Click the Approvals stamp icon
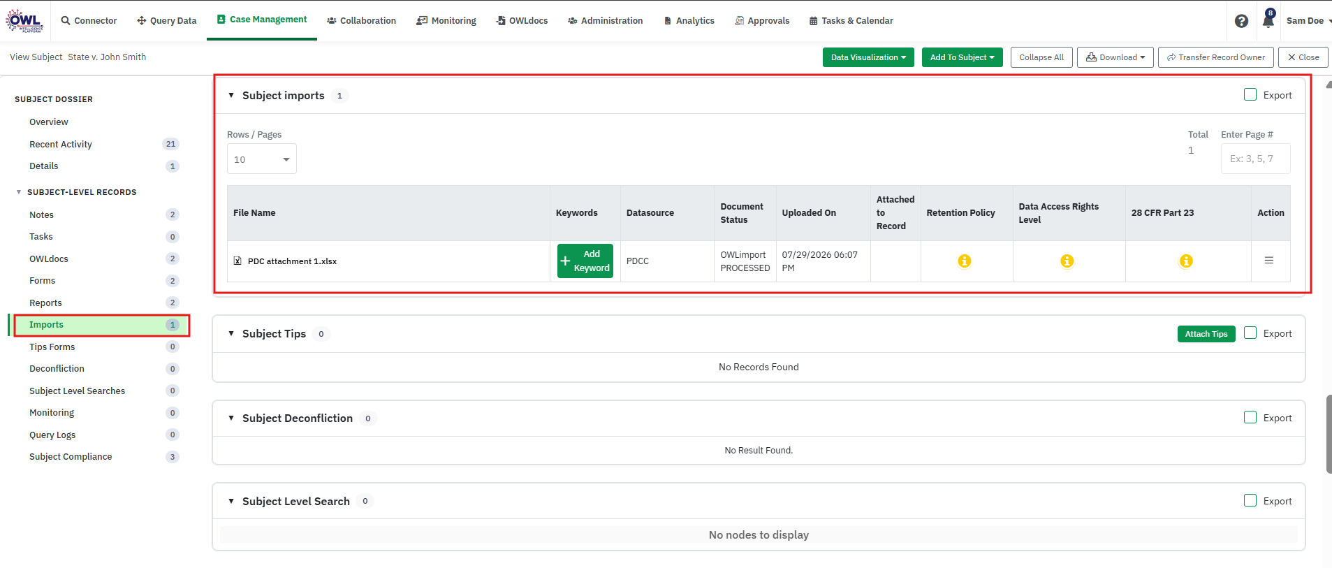Screen dimensions: 1332x568 click(x=739, y=20)
